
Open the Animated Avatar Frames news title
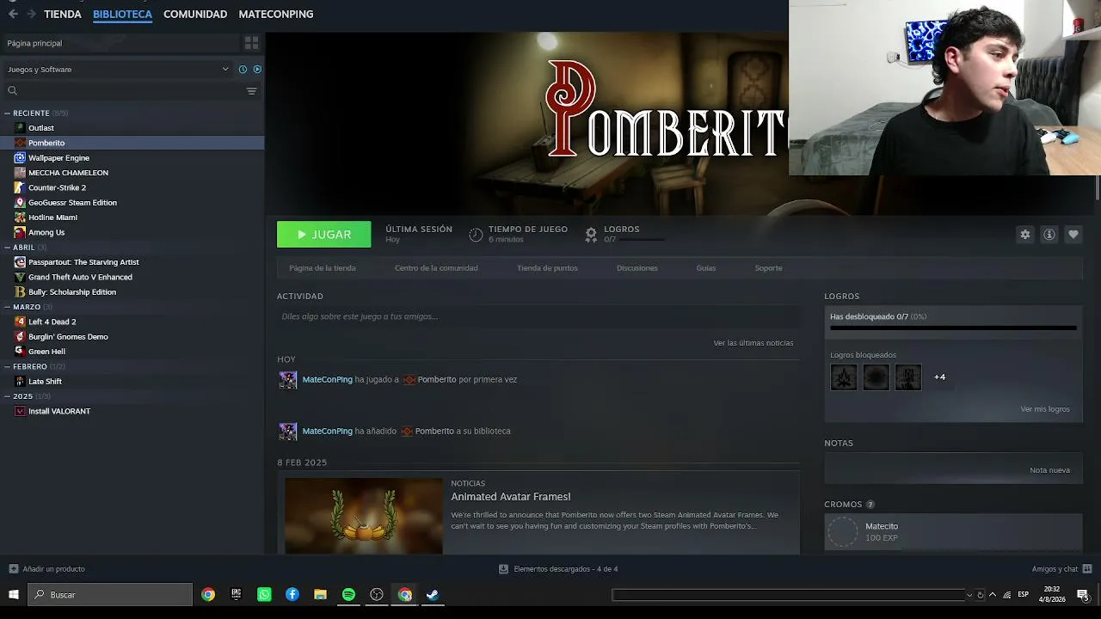click(x=511, y=497)
